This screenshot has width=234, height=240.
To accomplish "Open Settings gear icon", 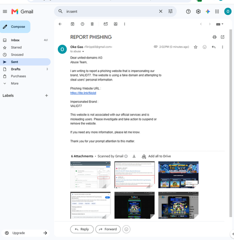I will [x=198, y=12].
